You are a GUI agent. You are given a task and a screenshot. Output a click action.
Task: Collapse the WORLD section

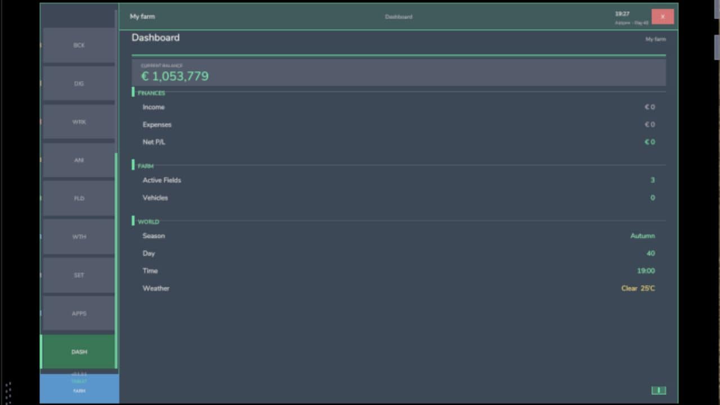pos(148,221)
